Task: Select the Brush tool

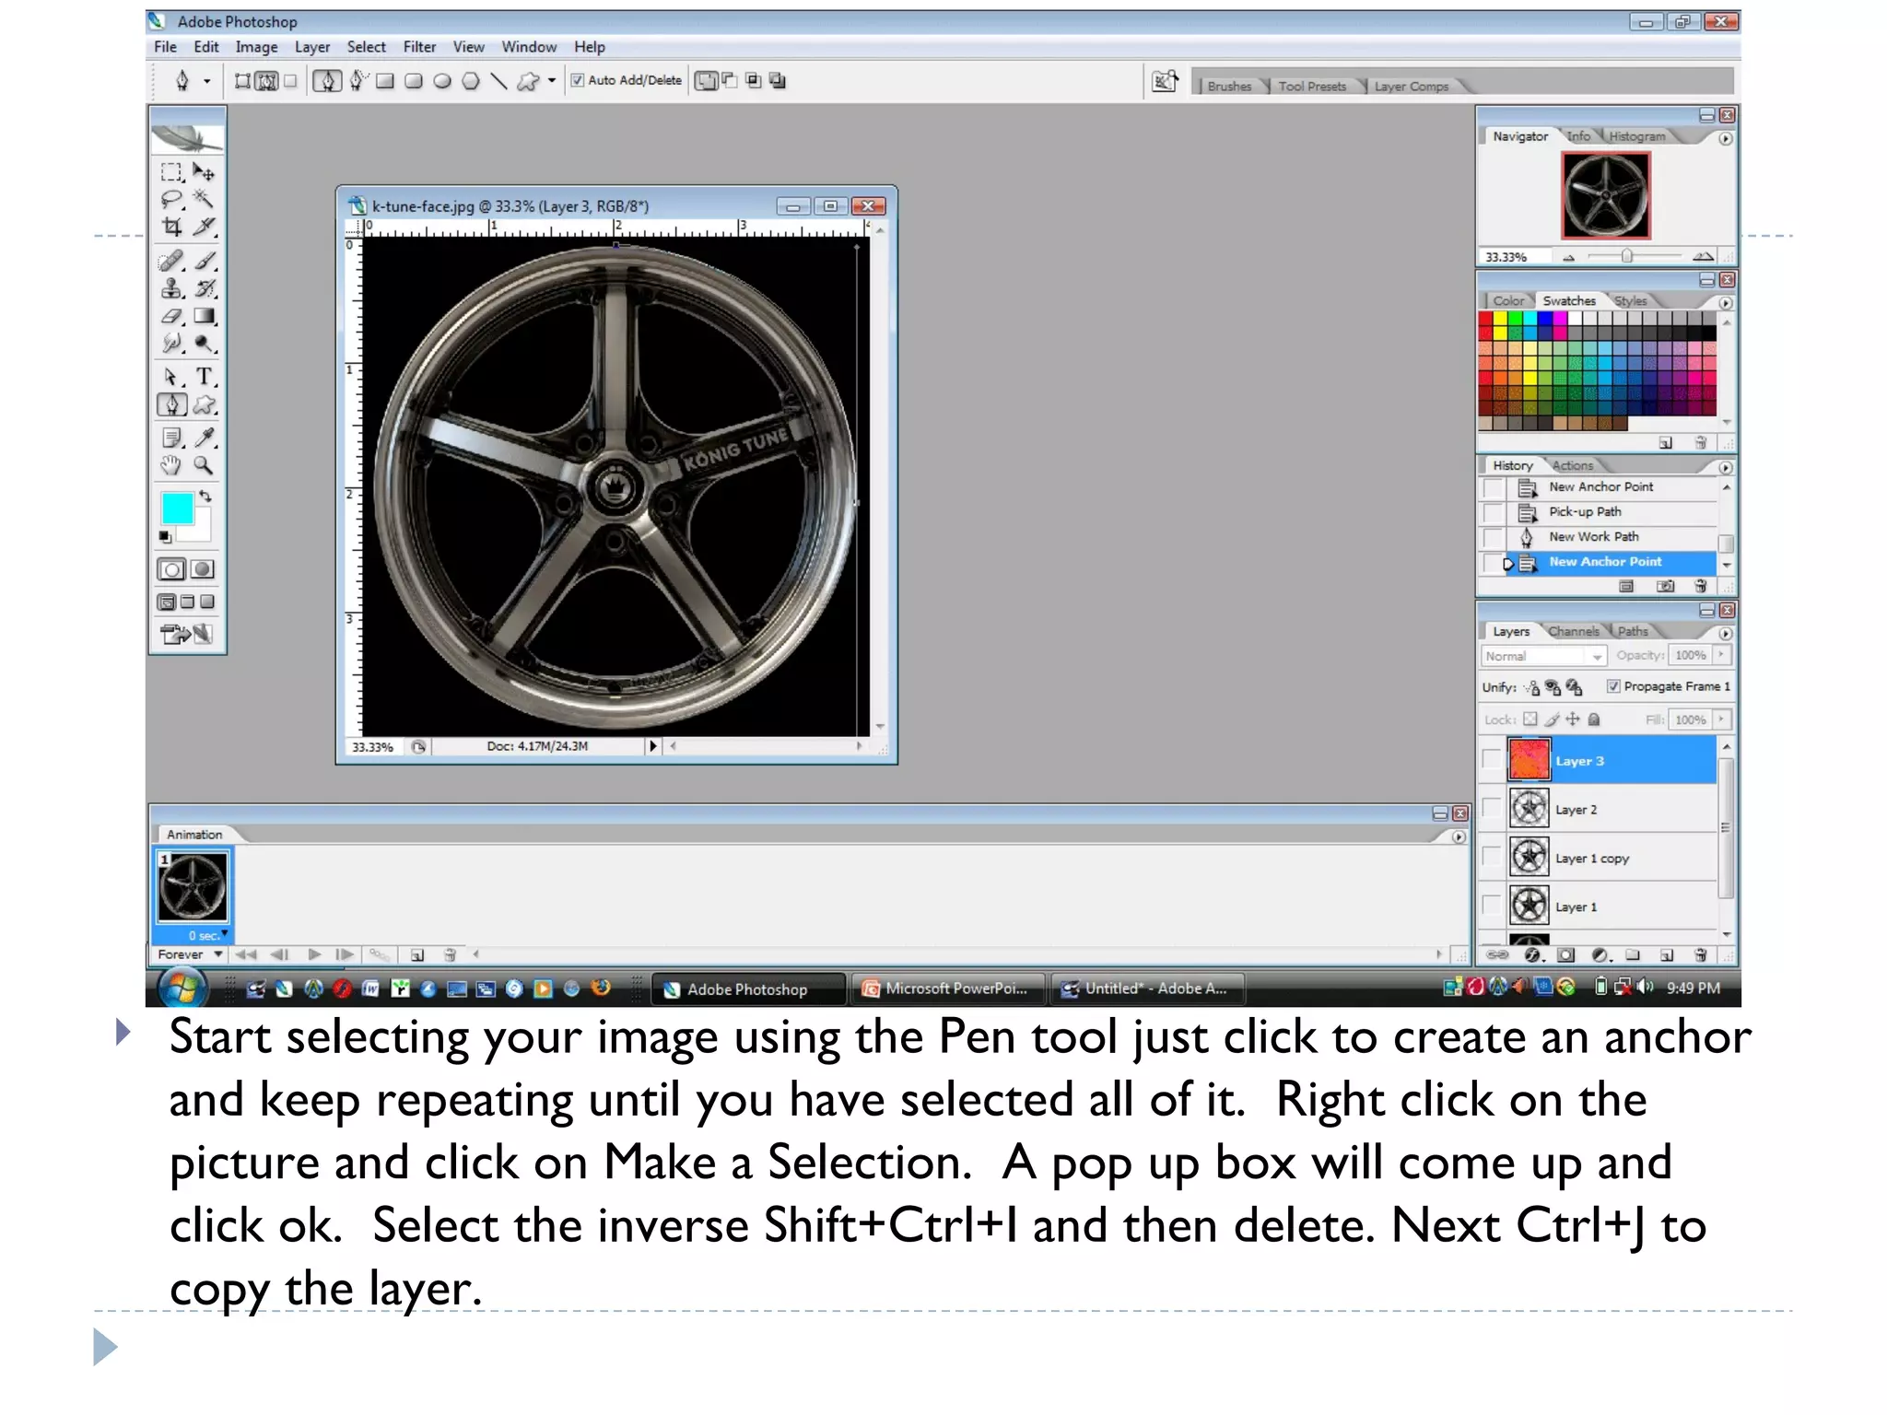Action: (x=204, y=262)
